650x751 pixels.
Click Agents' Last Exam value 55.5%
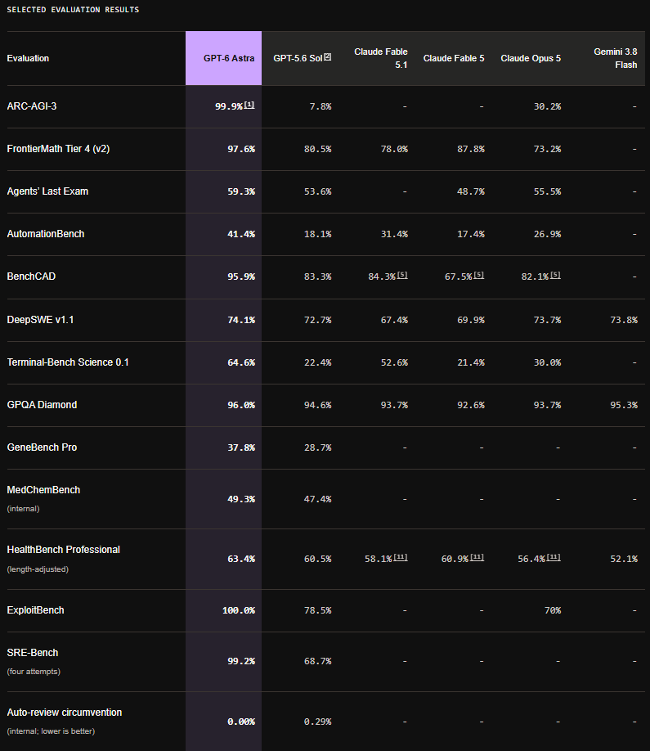(547, 191)
